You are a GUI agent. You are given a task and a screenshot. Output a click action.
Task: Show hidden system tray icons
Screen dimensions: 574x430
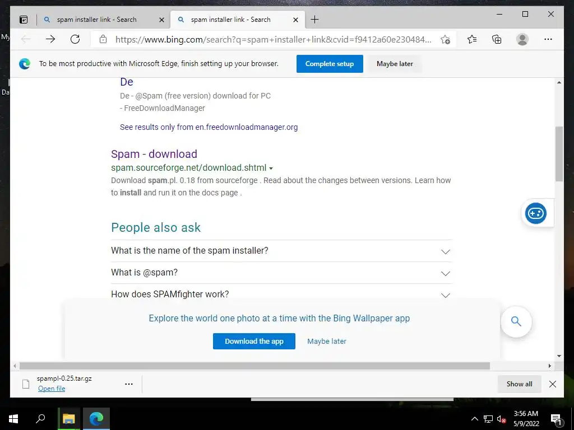coord(474,419)
